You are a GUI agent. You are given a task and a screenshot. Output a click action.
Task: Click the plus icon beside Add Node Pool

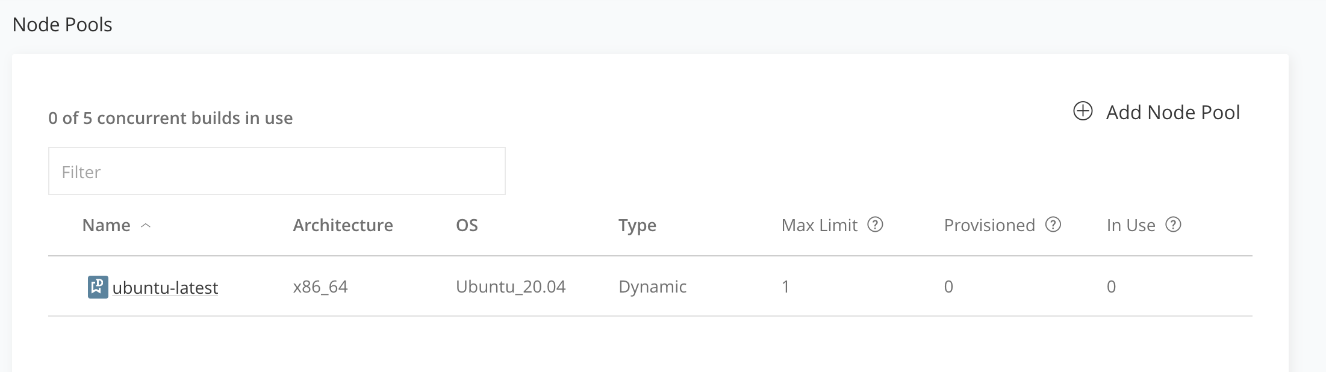point(1083,111)
